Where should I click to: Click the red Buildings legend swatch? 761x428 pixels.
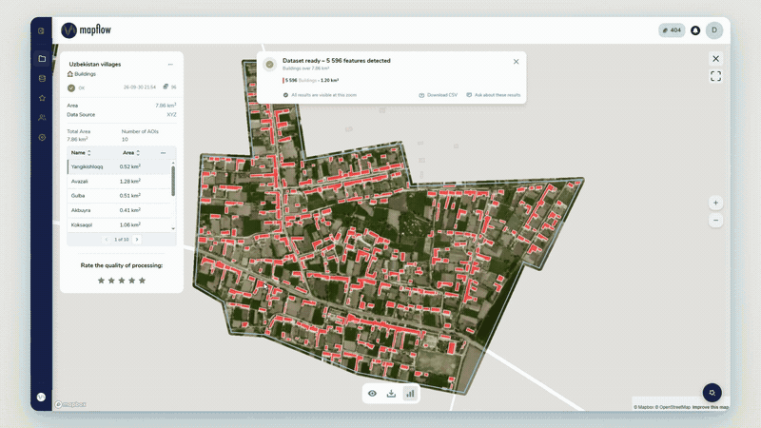tap(283, 81)
